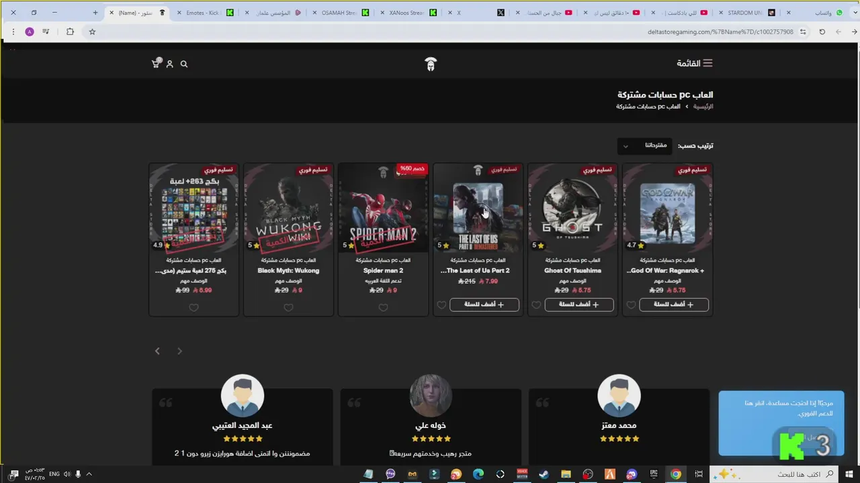
Task: Add Black Myth: Wukong to wishlist heart
Action: (x=288, y=307)
